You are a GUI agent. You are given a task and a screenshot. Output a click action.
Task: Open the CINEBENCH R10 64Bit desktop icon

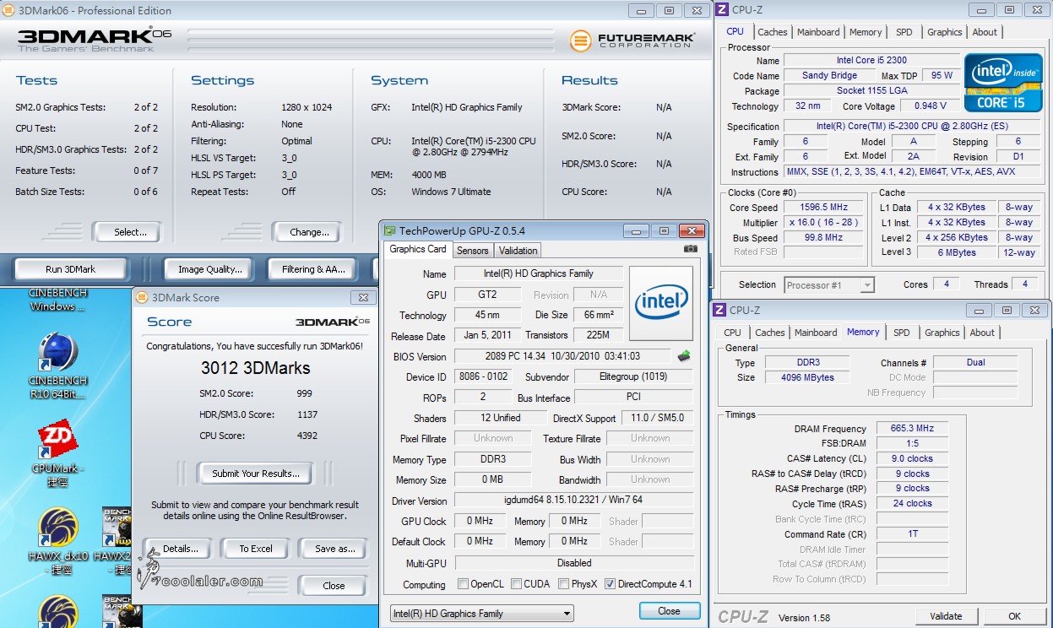coord(58,363)
